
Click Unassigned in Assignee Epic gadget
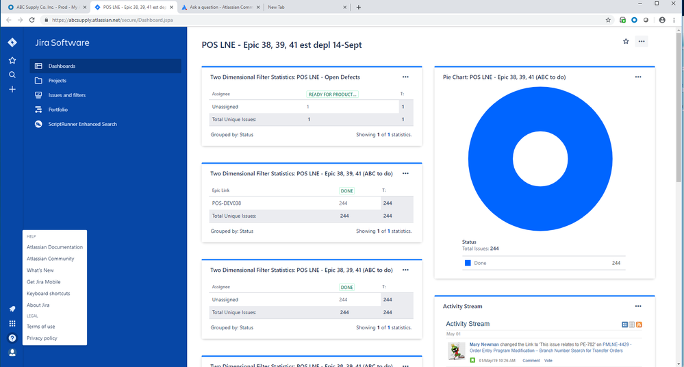tap(225, 299)
